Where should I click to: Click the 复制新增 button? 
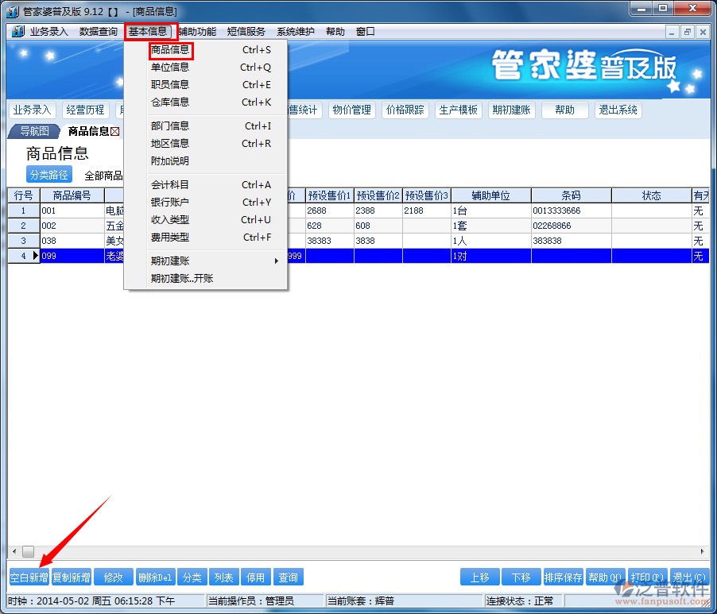point(72,577)
